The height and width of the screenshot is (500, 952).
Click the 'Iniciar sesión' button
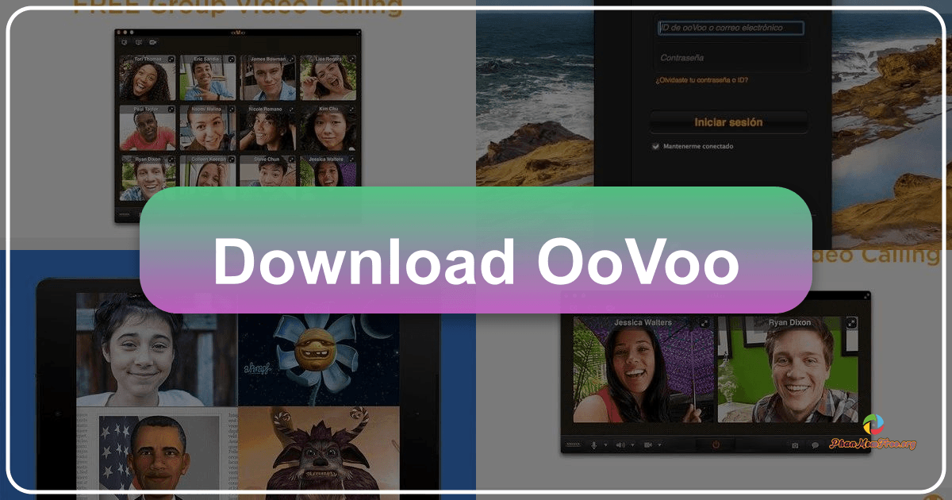point(728,122)
